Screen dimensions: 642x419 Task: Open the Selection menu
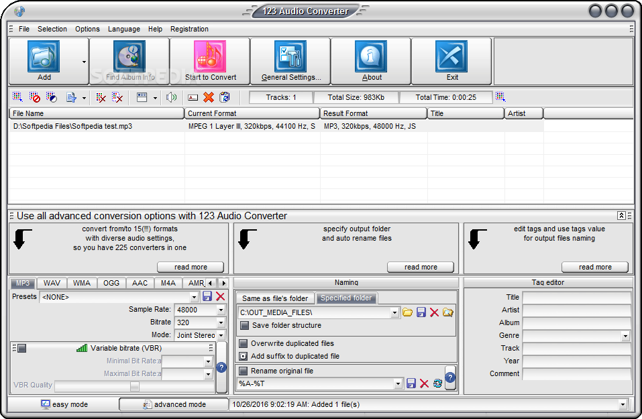click(52, 29)
